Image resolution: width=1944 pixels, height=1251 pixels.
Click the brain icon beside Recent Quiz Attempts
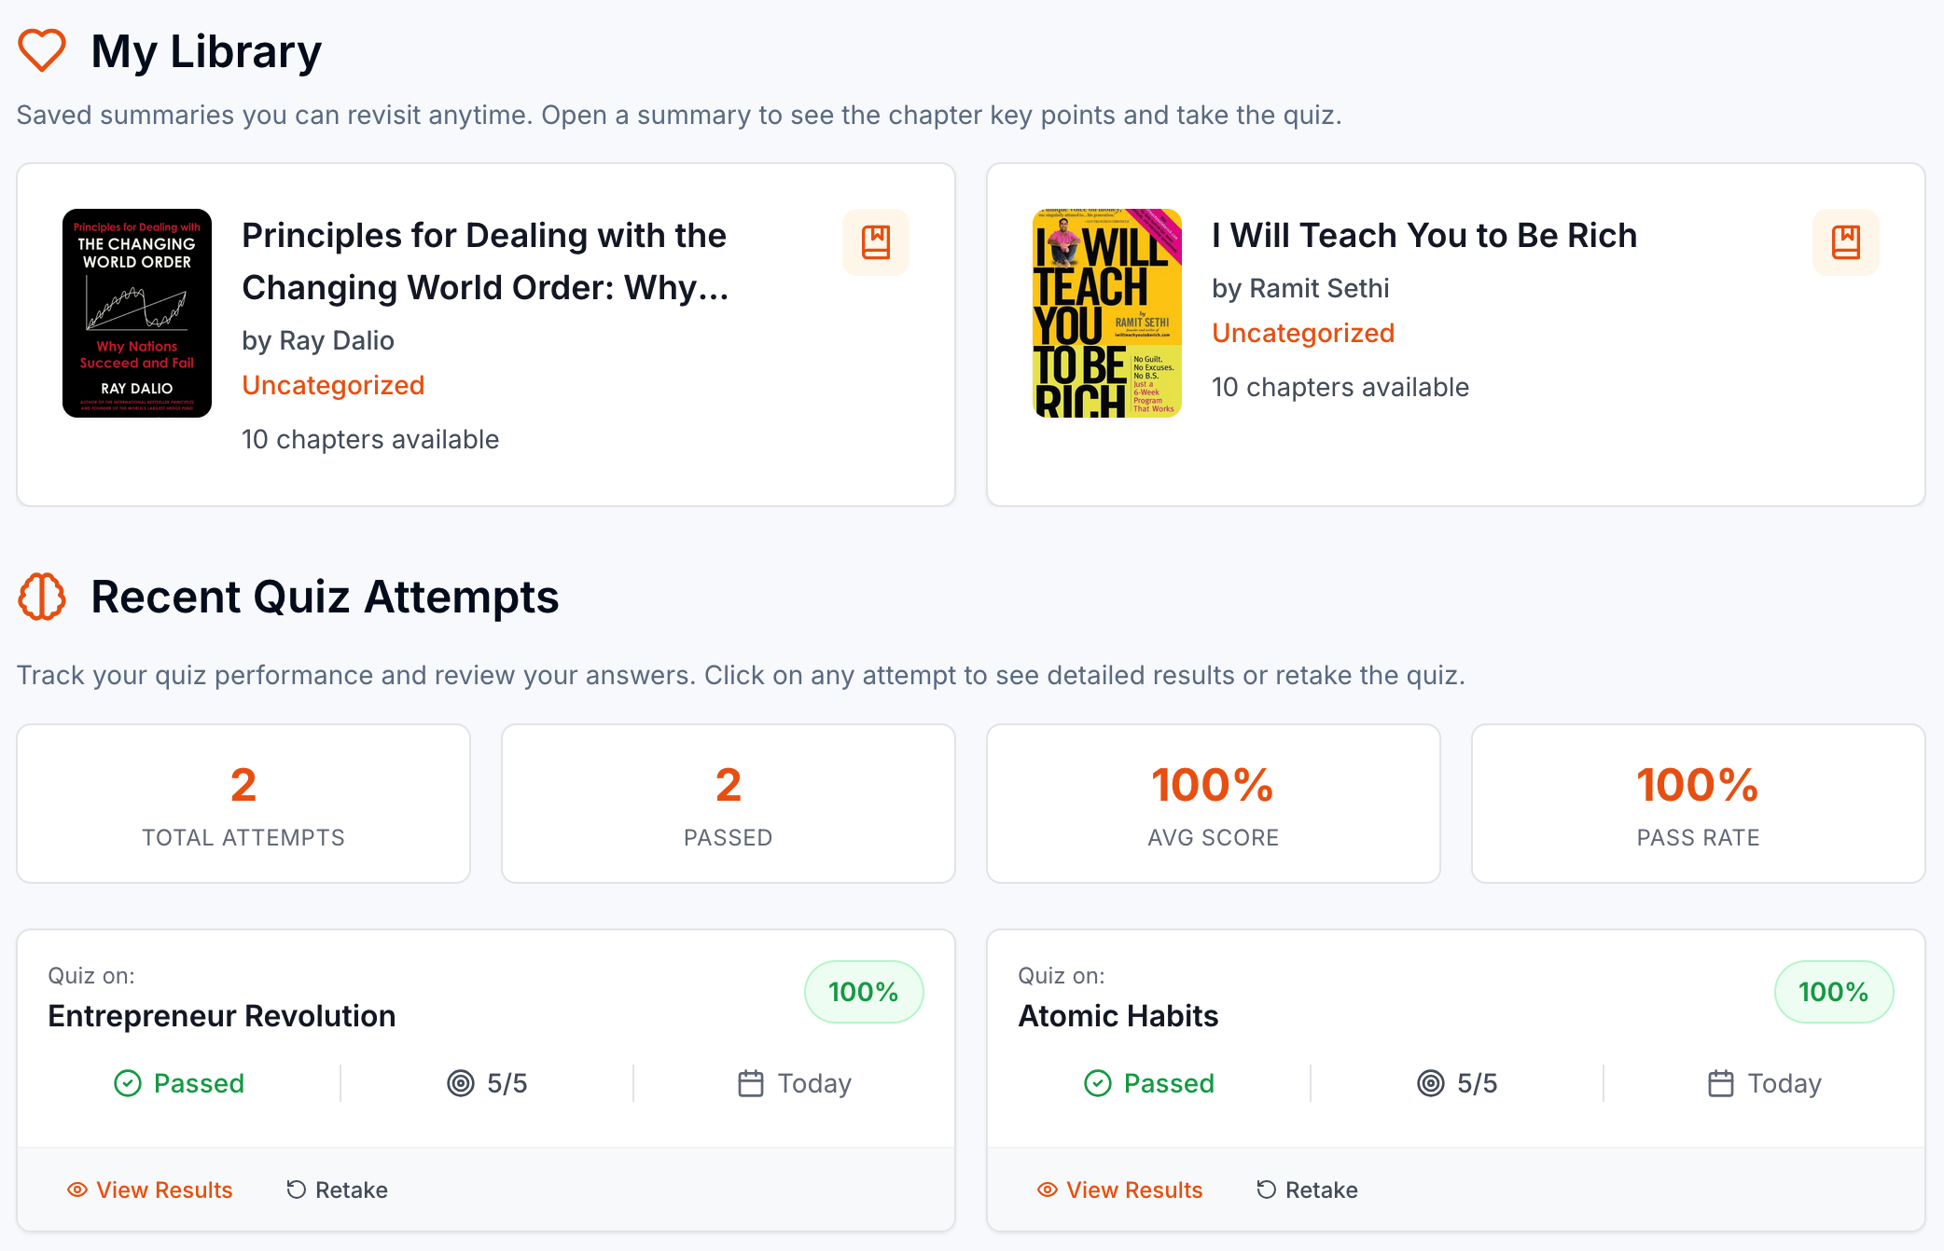(x=42, y=597)
